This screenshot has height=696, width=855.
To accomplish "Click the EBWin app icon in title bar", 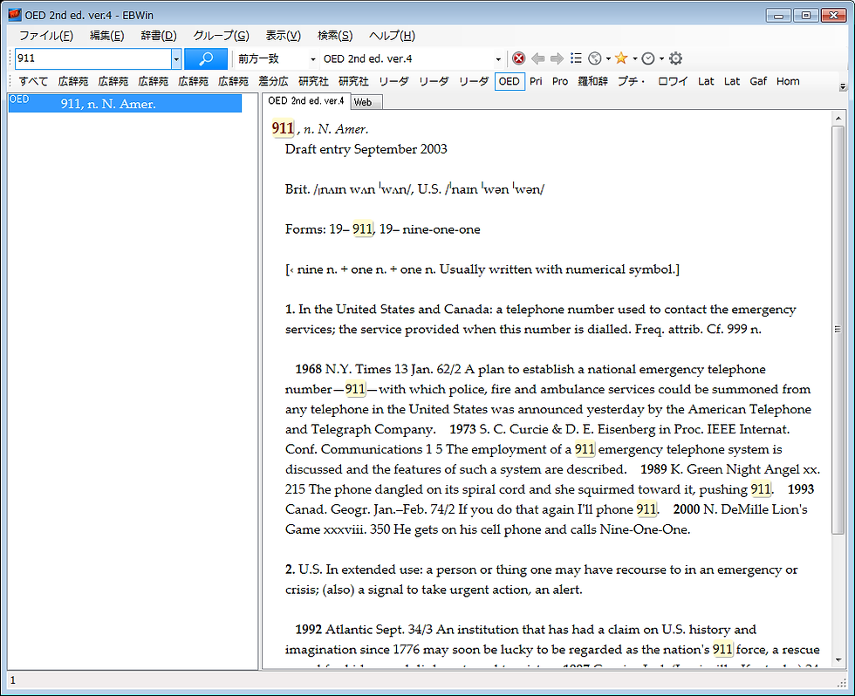I will (x=14, y=15).
